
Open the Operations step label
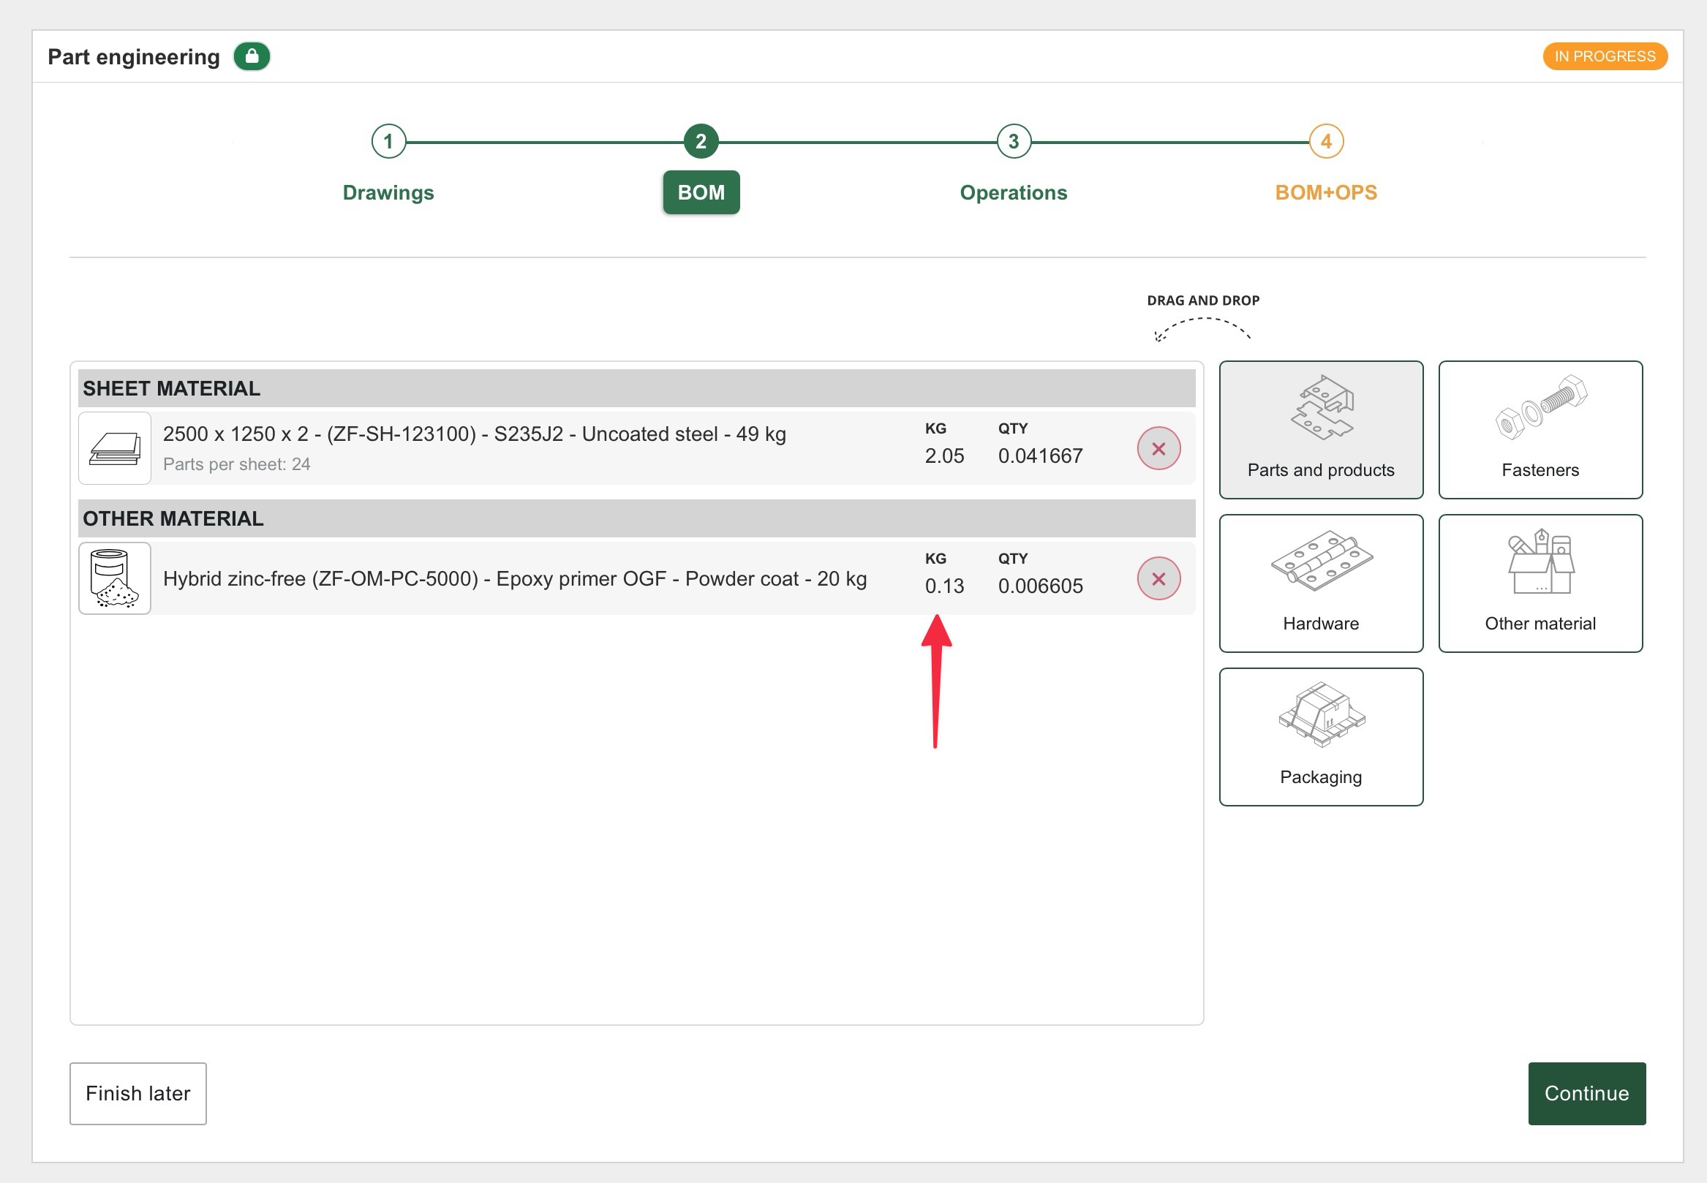pos(1013,193)
